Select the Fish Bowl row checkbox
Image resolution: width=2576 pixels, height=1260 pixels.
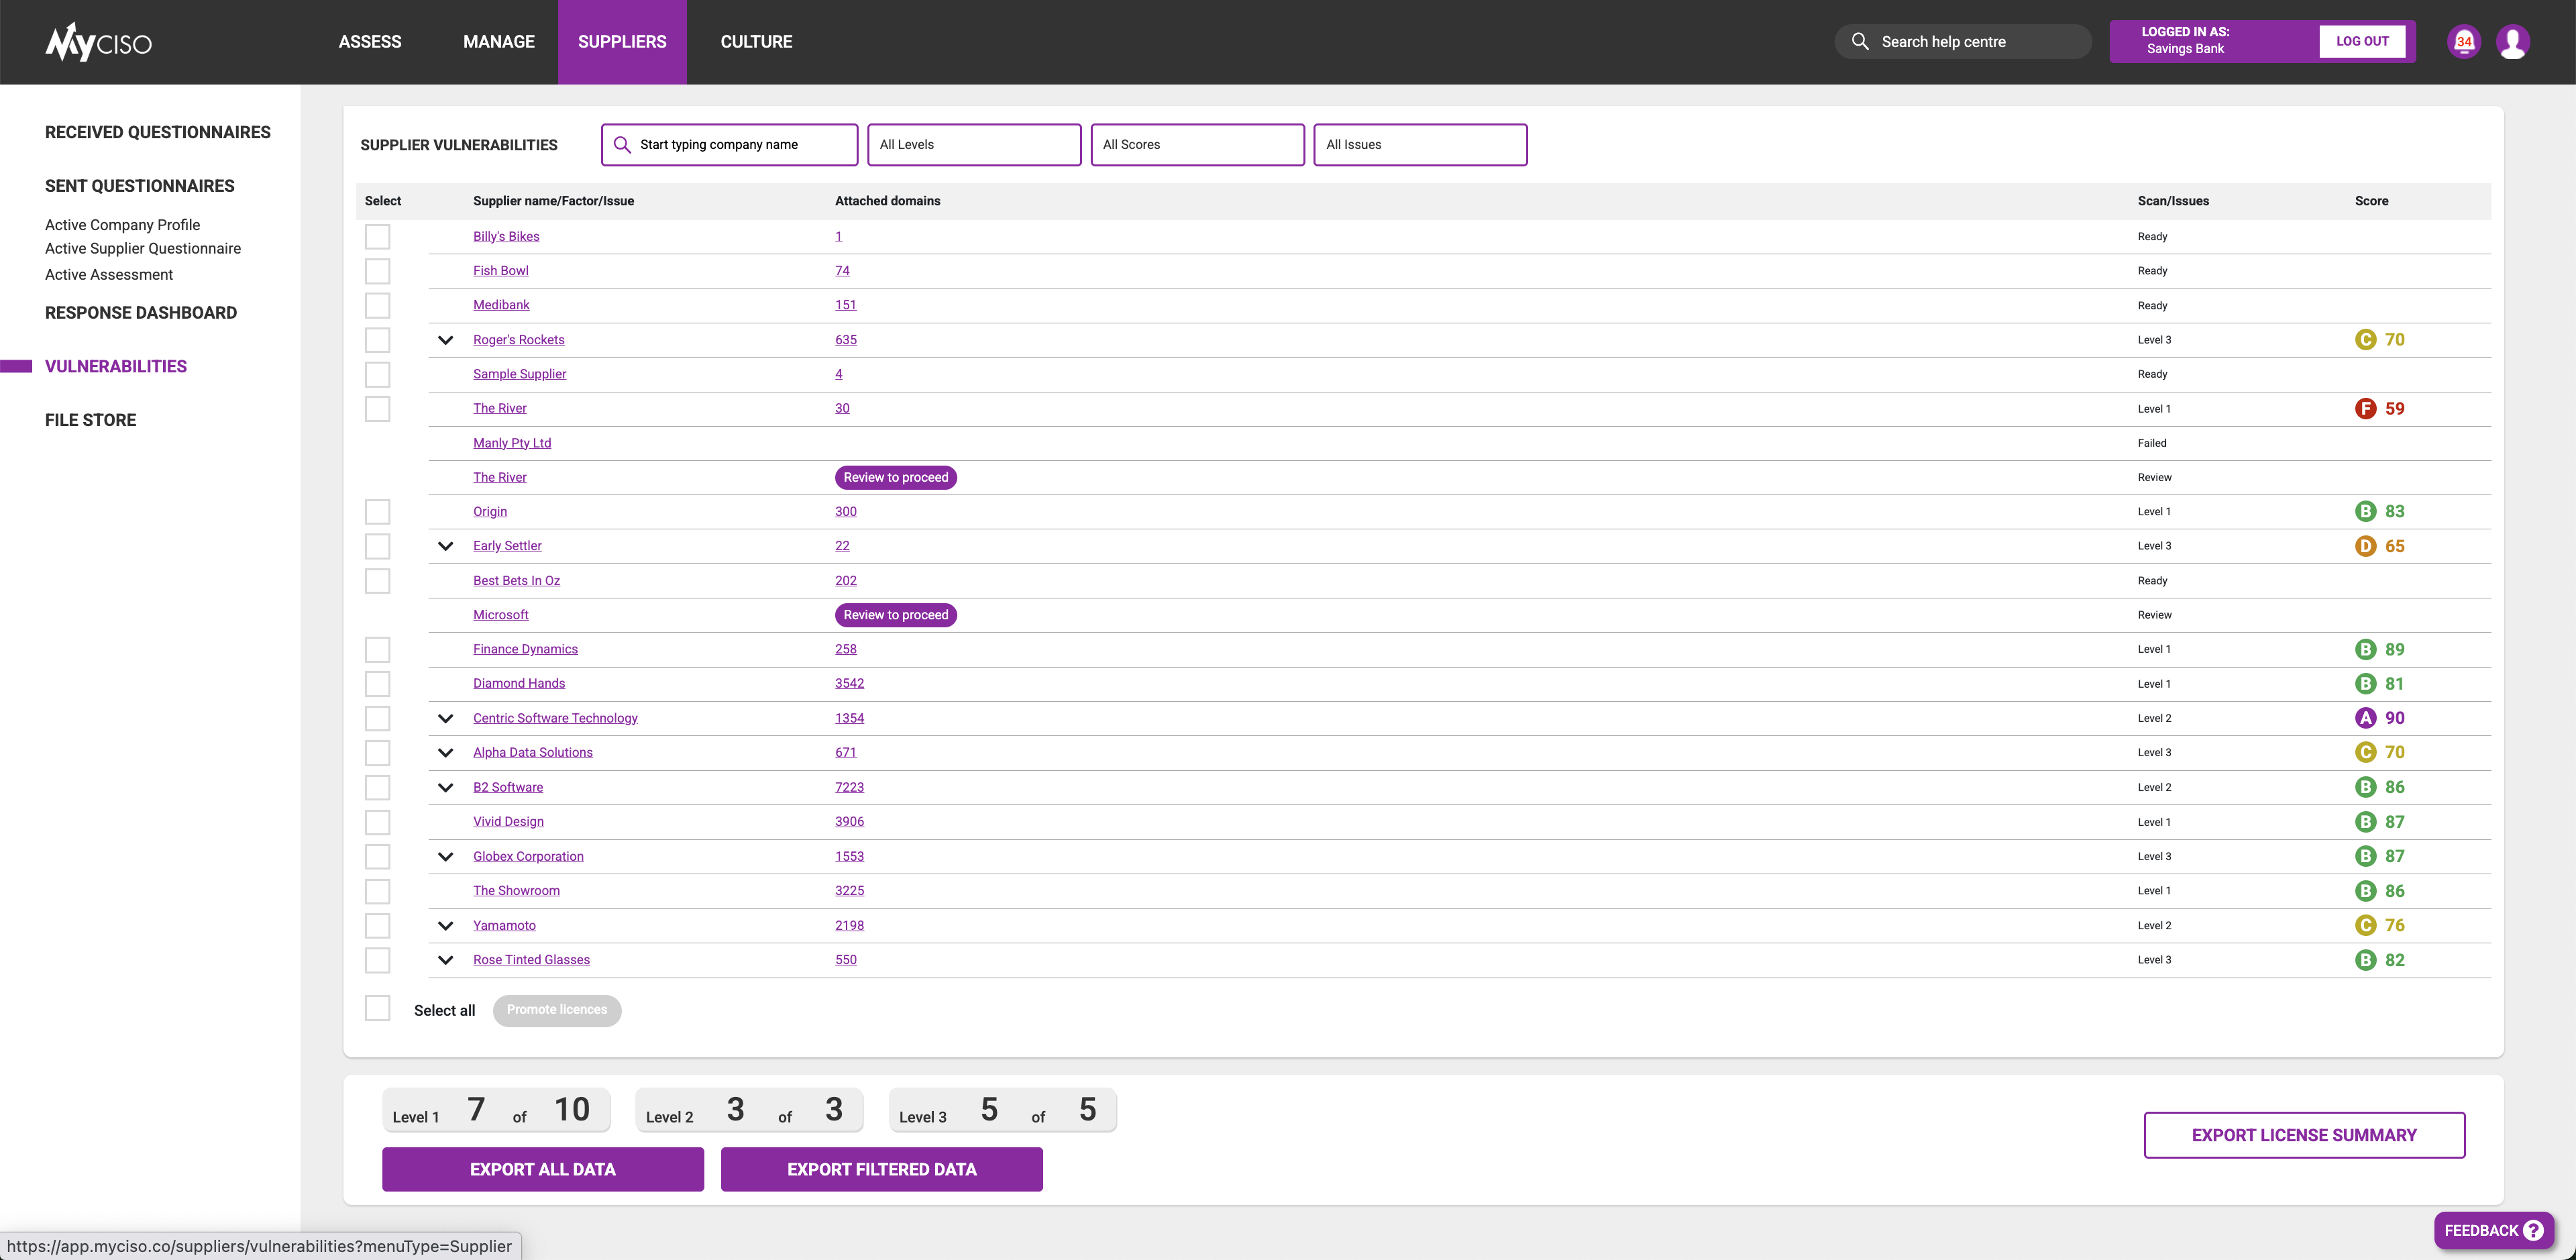tap(377, 271)
